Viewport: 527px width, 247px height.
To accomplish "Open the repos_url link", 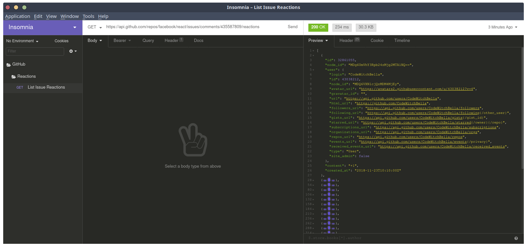I will [x=411, y=137].
